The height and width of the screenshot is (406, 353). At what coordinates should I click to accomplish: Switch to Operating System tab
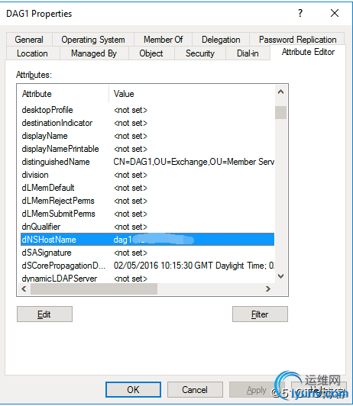pos(93,40)
